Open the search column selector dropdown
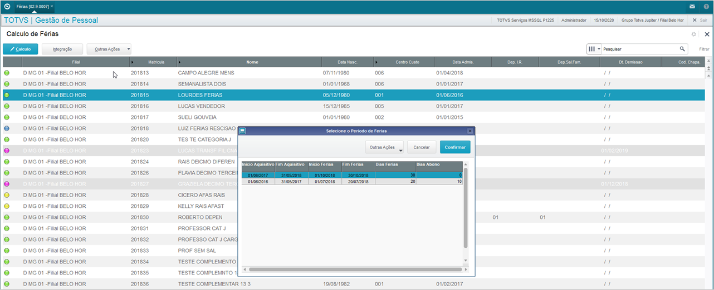Screen dimensions: 714x290 595,49
